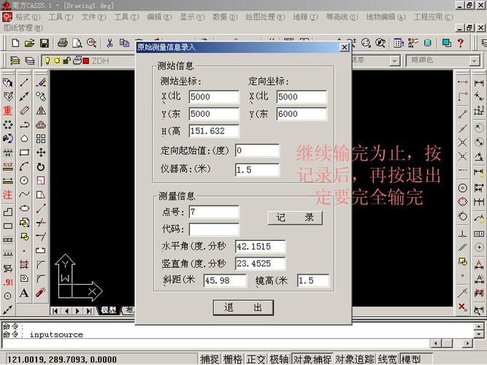
Task: Select the Rotate tool
Action: click(41, 167)
